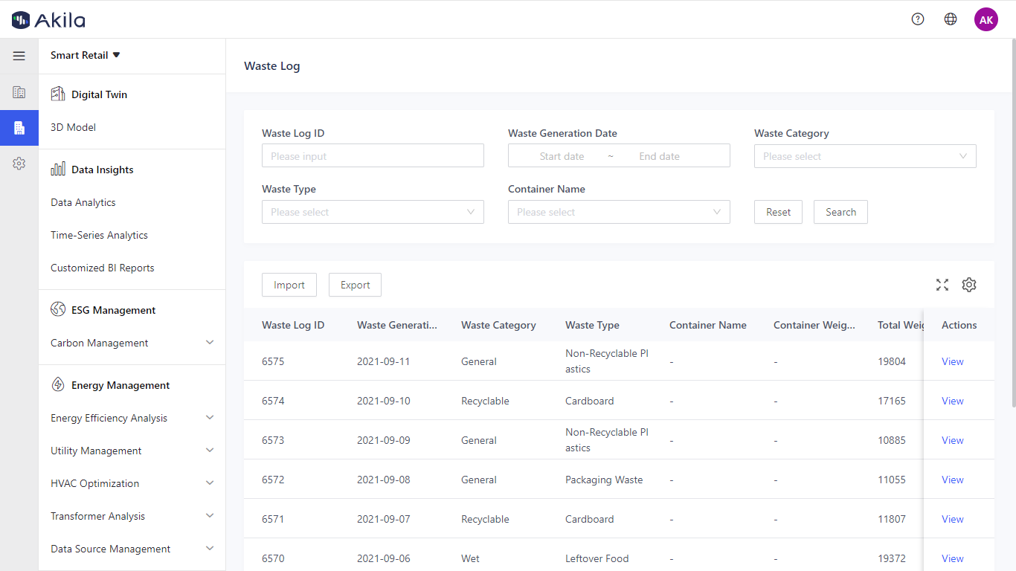Open the help question mark icon

918,19
